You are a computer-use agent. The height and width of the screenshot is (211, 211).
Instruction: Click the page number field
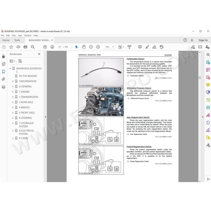click(x=60, y=47)
